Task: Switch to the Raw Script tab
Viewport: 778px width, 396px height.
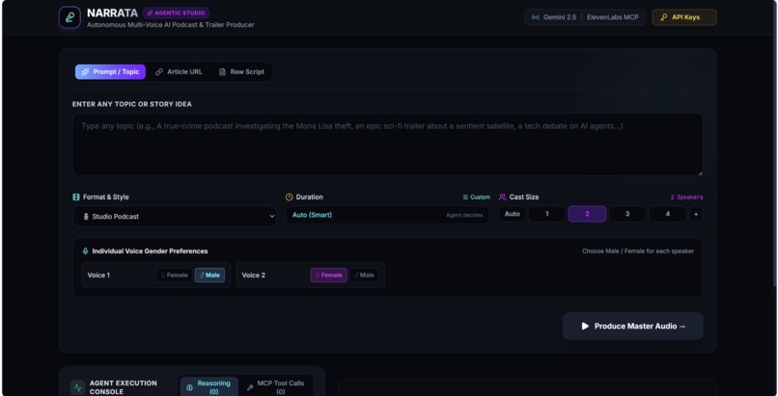Action: pos(241,71)
